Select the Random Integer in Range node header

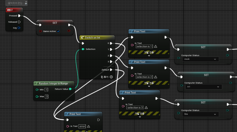pos(54,84)
